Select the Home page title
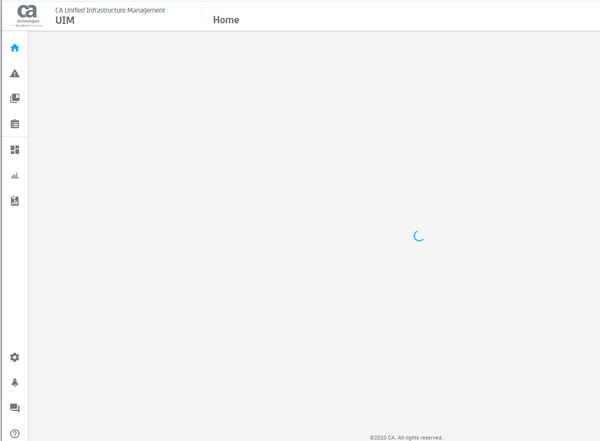This screenshot has width=600, height=441. pyautogui.click(x=226, y=20)
